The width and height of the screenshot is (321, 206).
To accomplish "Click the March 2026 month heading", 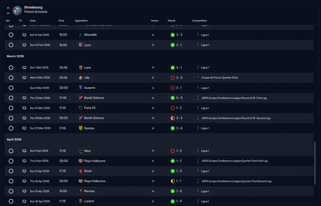I will pos(15,56).
